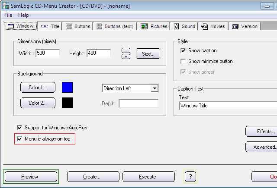Click the Execute button
Screen dimensions: 277x188
coord(148,176)
